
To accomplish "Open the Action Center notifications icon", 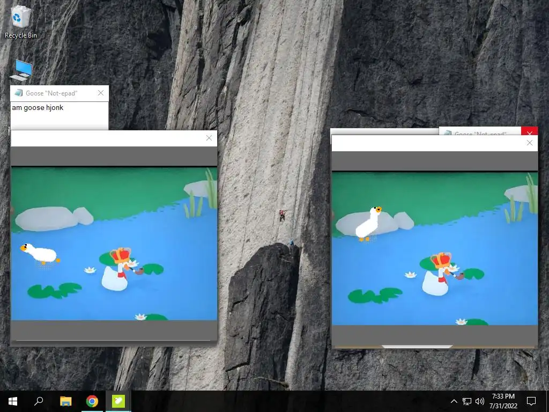I will 531,401.
